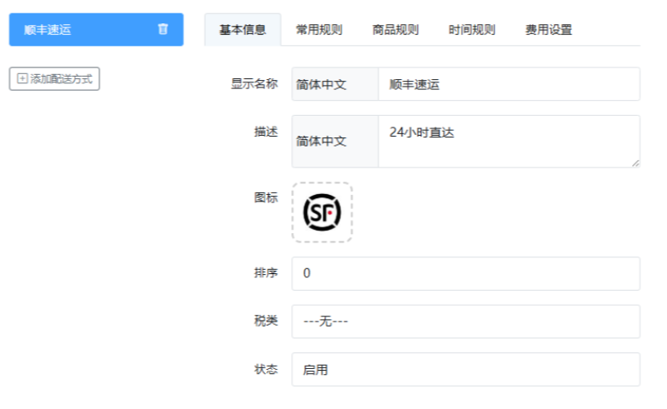Click the 排序 field label
Image resolution: width=667 pixels, height=409 pixels.
266,272
